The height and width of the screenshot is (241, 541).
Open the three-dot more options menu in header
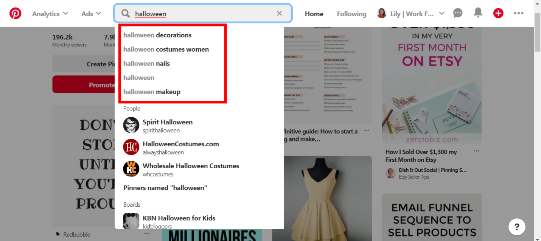pos(519,14)
